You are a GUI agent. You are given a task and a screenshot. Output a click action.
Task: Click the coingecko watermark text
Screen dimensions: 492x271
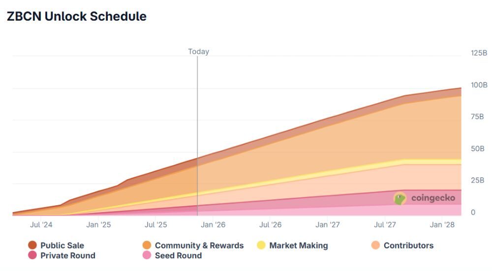pyautogui.click(x=433, y=198)
